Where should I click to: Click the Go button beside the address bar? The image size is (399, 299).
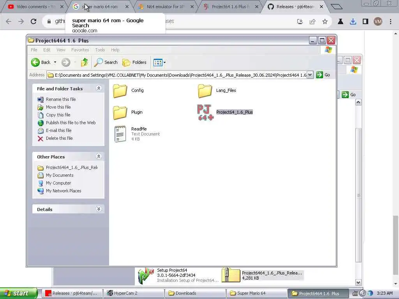[x=323, y=75]
